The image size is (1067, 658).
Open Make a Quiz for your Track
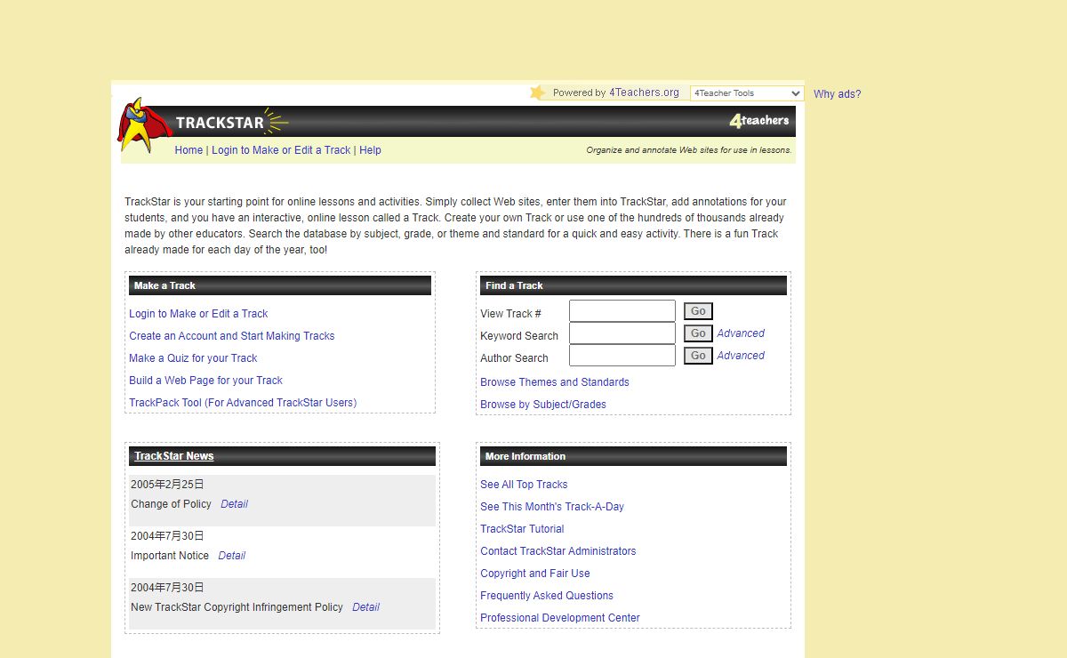[x=193, y=358]
